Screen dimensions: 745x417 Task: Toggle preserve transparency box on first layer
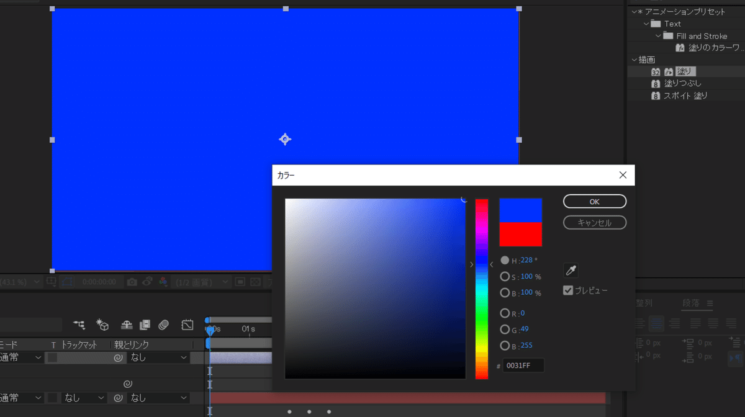[x=53, y=357]
